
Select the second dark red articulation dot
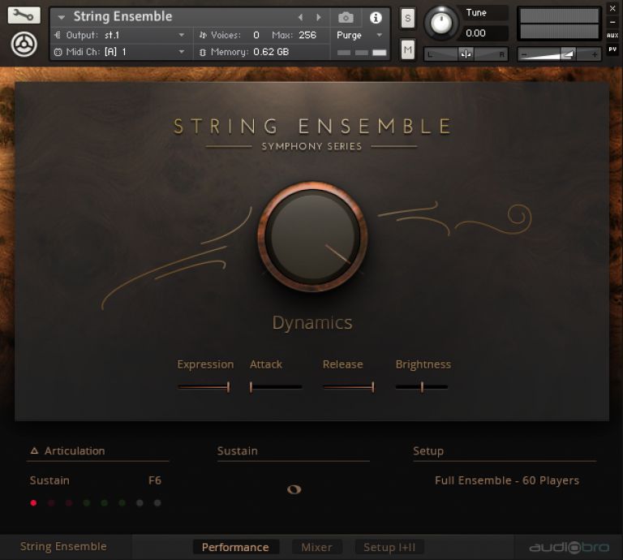point(51,503)
